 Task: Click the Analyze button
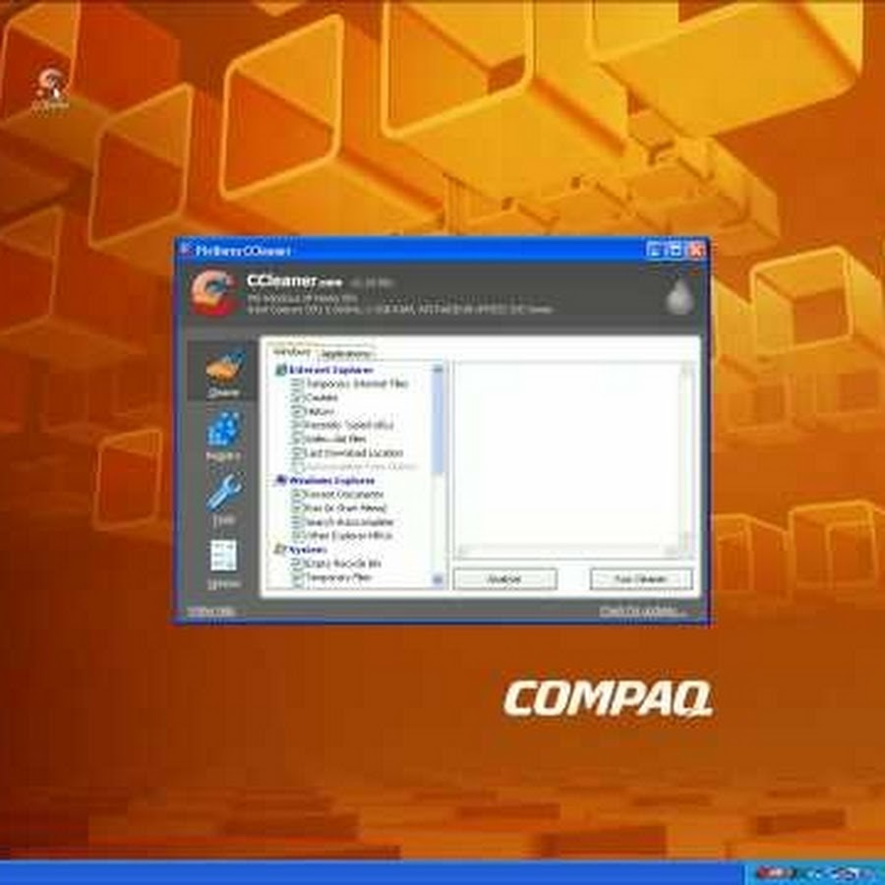[504, 579]
